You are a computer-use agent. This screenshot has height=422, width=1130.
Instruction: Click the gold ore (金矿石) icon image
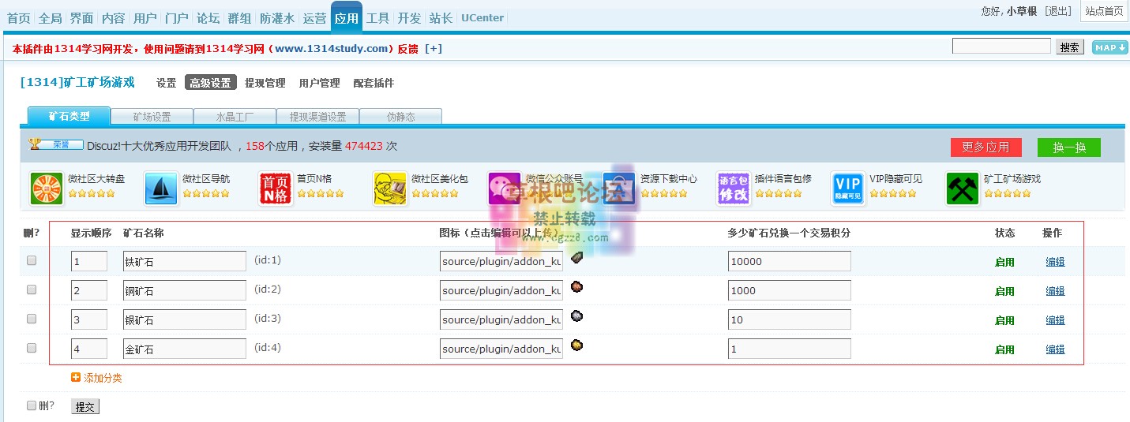[x=576, y=345]
